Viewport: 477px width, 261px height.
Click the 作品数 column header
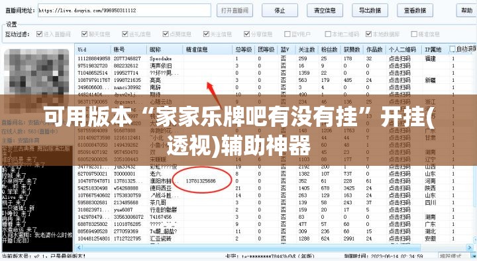tap(374, 50)
